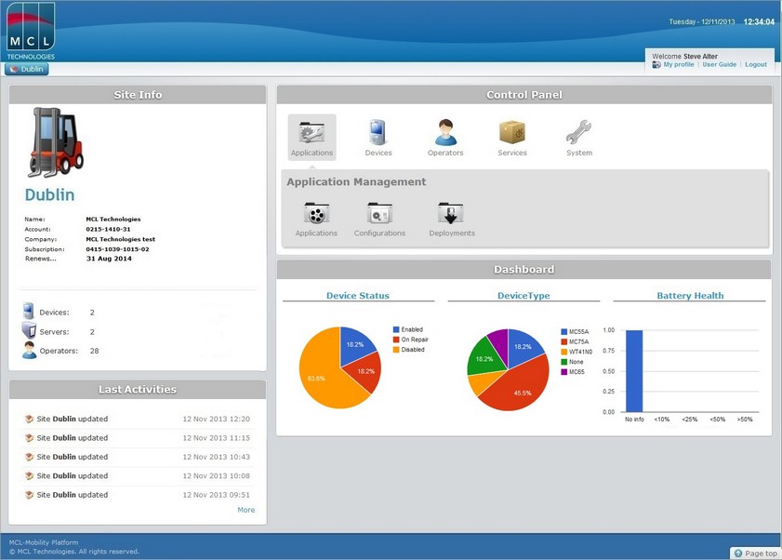Click the Dublin site name heading
This screenshot has width=782, height=560.
pyautogui.click(x=49, y=194)
